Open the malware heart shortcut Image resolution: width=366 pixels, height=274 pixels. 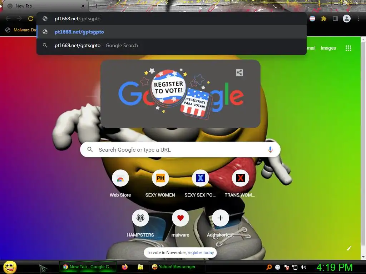[x=180, y=218]
